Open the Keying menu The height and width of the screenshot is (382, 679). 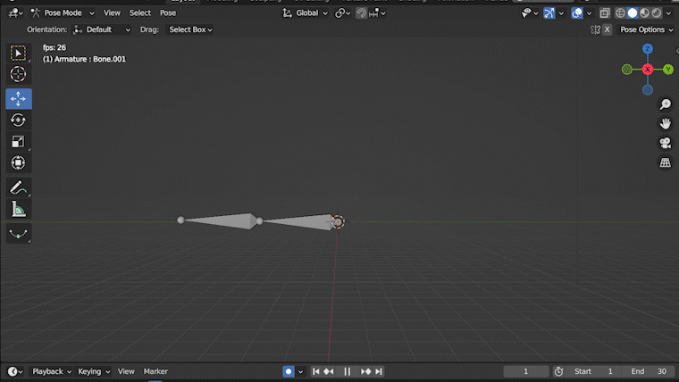(x=94, y=371)
